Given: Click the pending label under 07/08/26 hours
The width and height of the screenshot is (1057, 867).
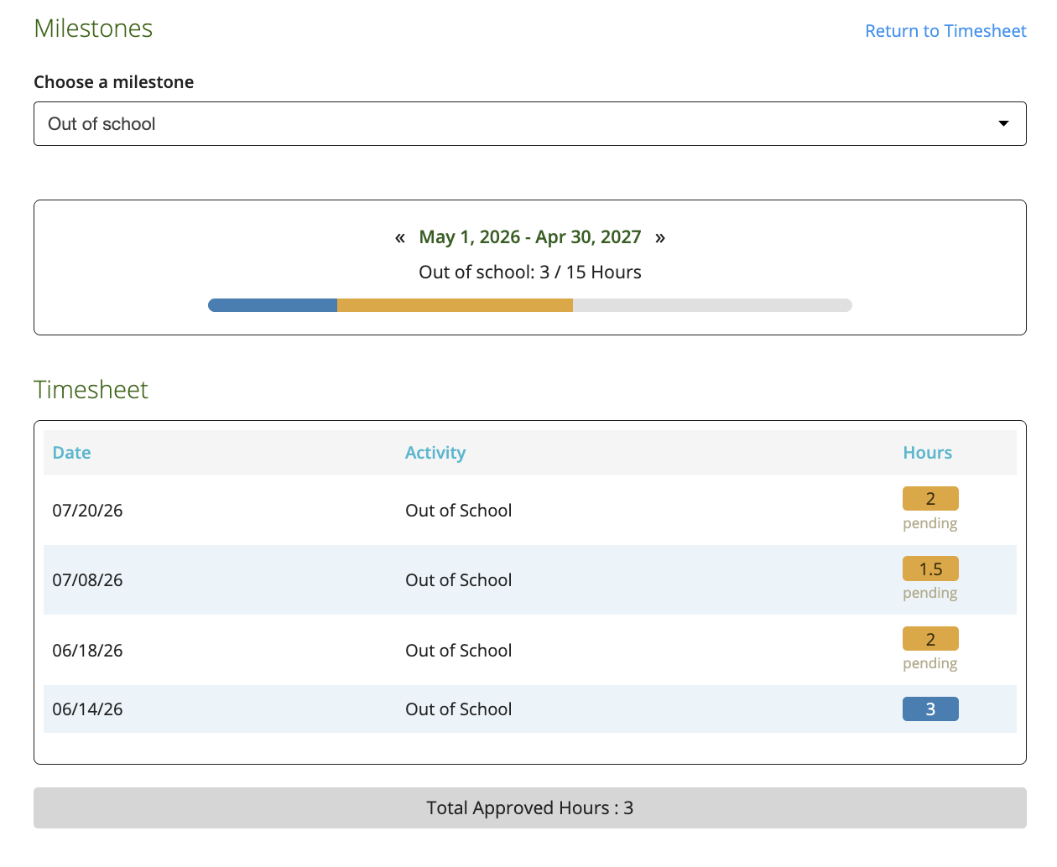Looking at the screenshot, I should [929, 593].
